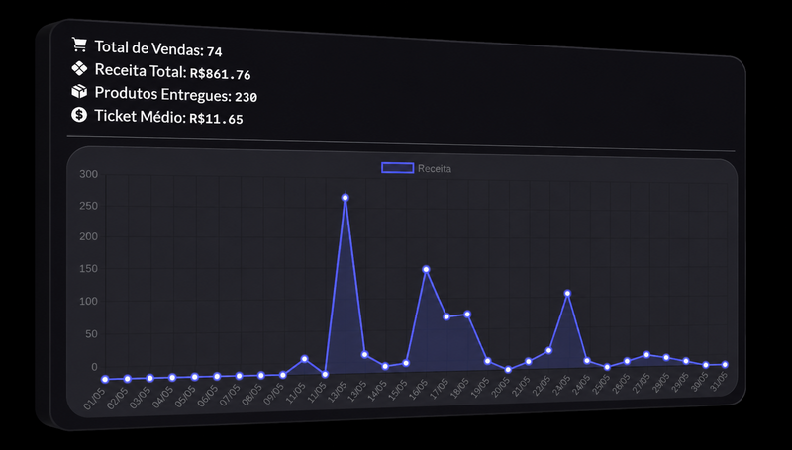Screen dimensions: 792x450
Task: Click the 09/05 data point on the chart
Action: click(x=283, y=375)
